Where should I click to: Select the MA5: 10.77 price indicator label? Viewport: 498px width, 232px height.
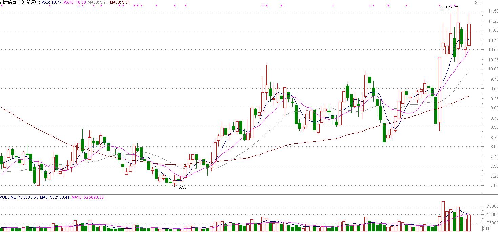52,2
